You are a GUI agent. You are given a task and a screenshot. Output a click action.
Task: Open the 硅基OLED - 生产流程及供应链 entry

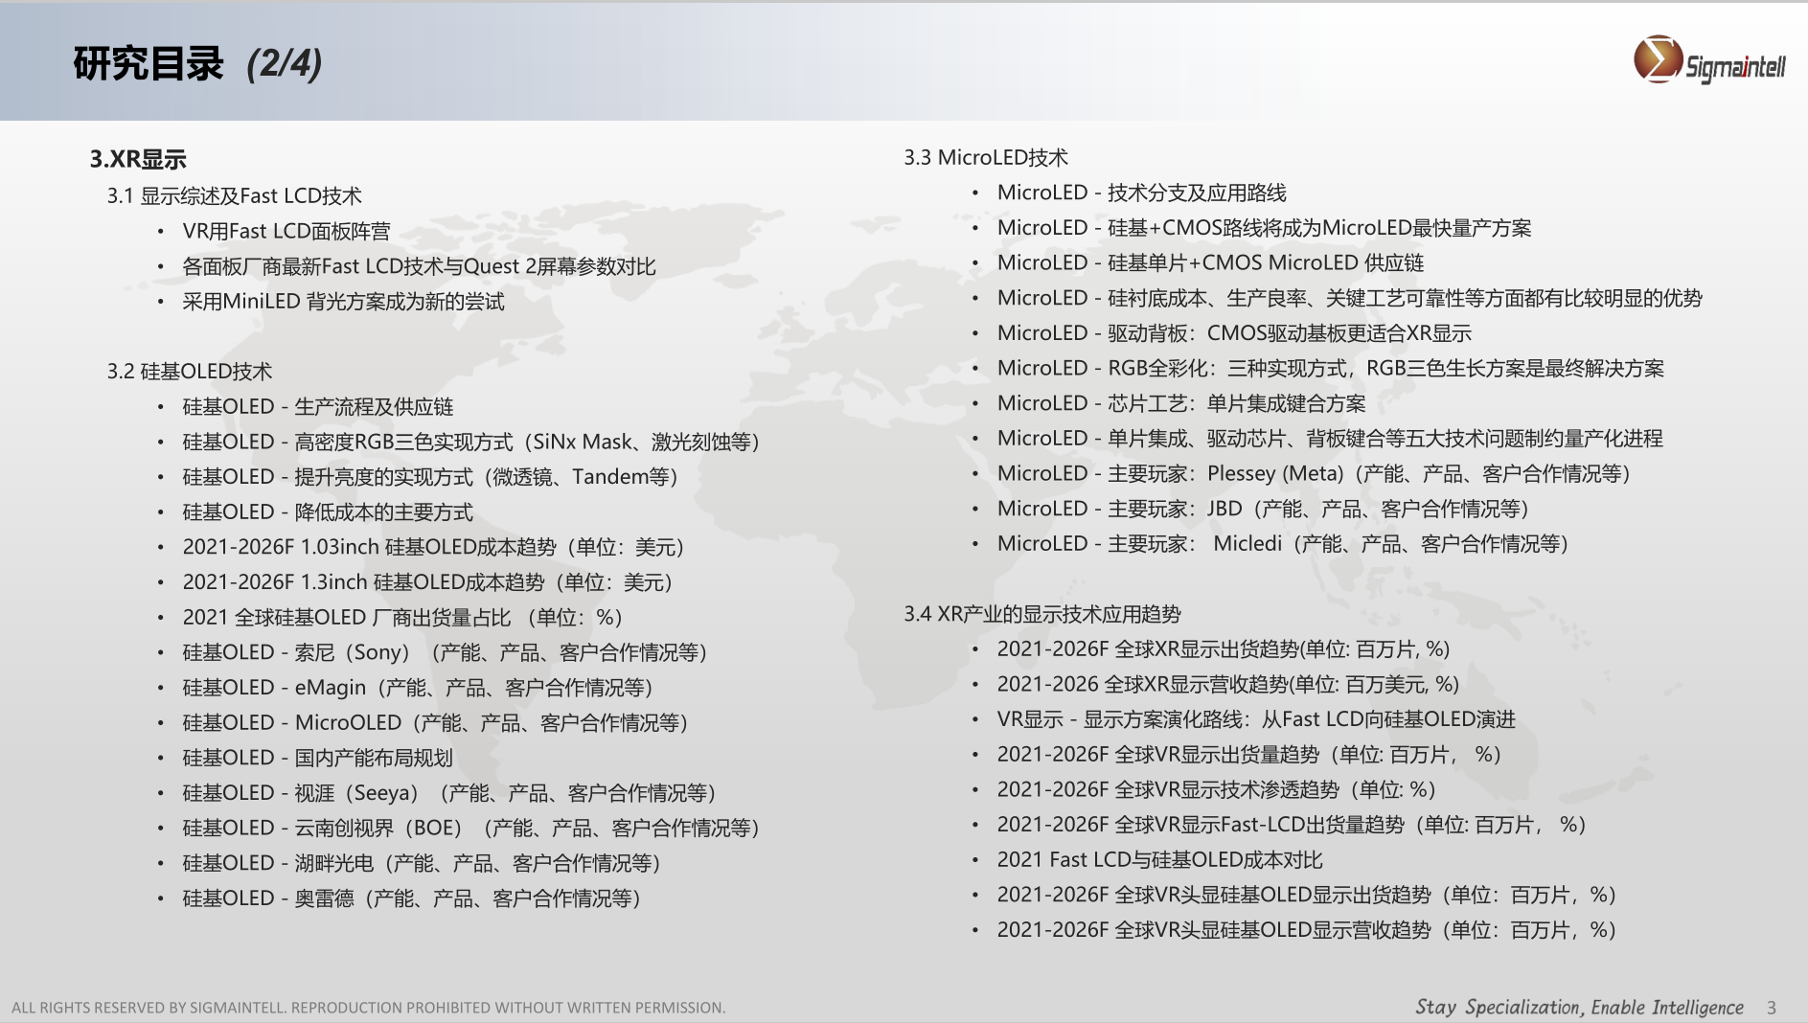[318, 407]
